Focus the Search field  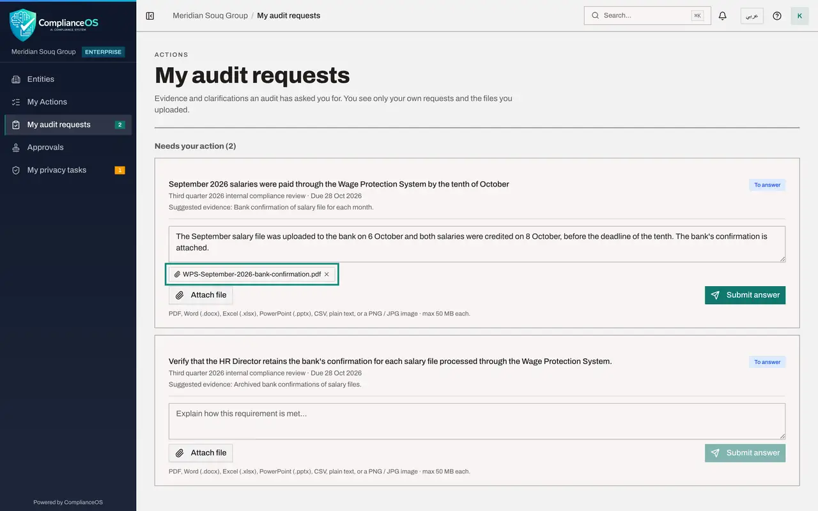(647, 16)
